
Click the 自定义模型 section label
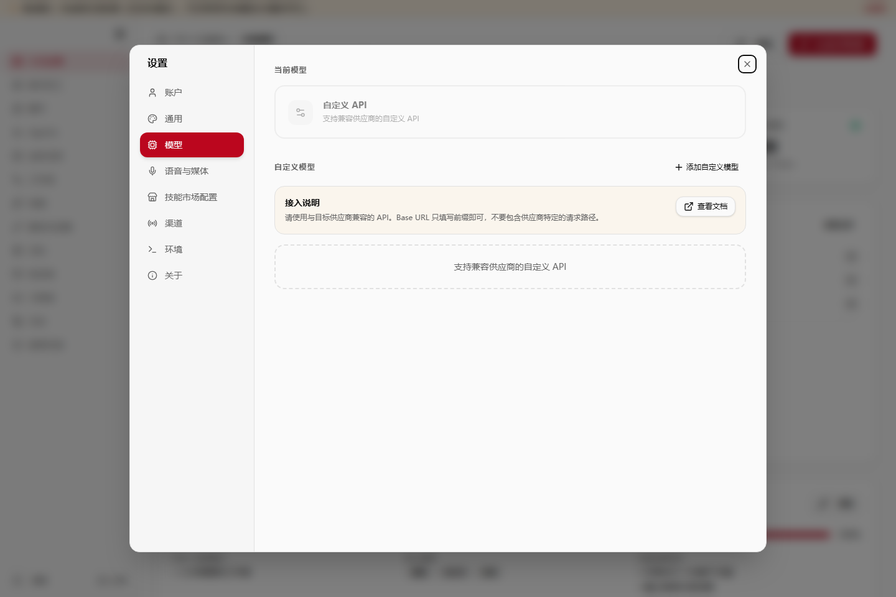coord(295,167)
